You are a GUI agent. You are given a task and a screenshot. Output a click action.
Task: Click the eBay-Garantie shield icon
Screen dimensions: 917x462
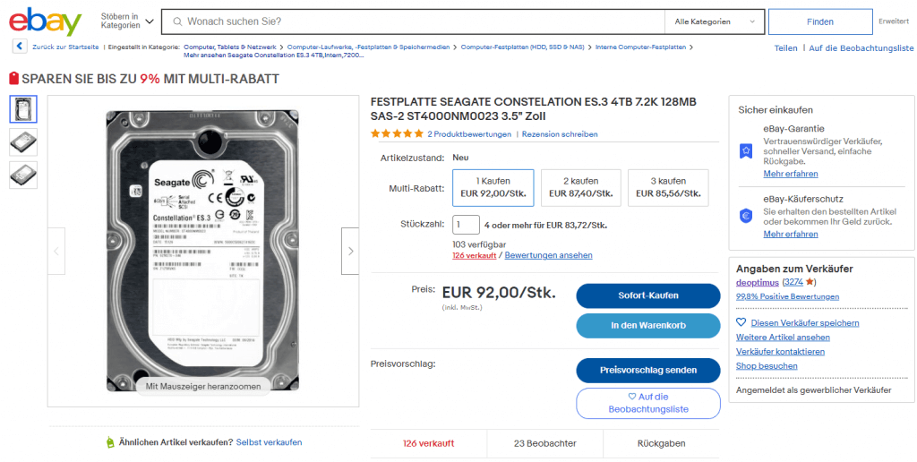745,151
